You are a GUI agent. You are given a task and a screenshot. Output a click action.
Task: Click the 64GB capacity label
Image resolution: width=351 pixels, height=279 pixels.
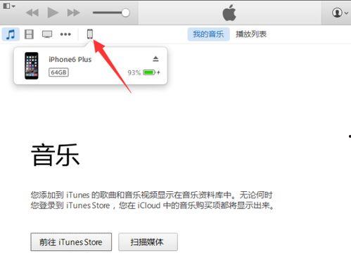pos(58,72)
